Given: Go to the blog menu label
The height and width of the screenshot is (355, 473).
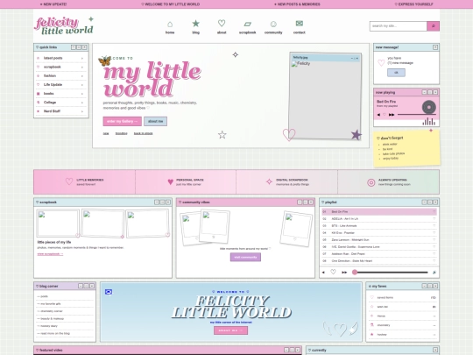Looking at the screenshot, I should [196, 32].
